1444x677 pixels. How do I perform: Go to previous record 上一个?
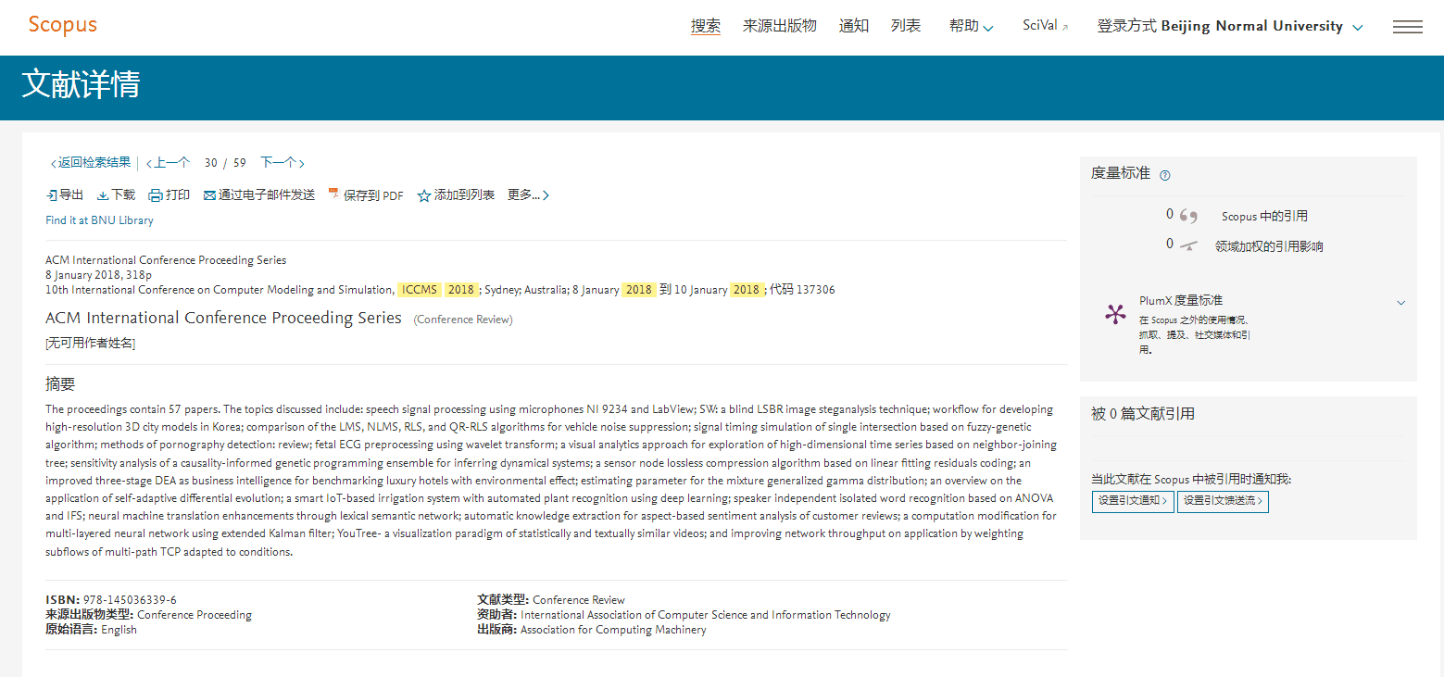tap(169, 163)
